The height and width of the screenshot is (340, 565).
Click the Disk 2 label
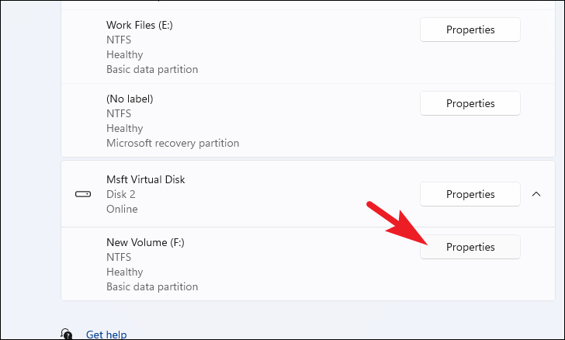click(x=121, y=194)
